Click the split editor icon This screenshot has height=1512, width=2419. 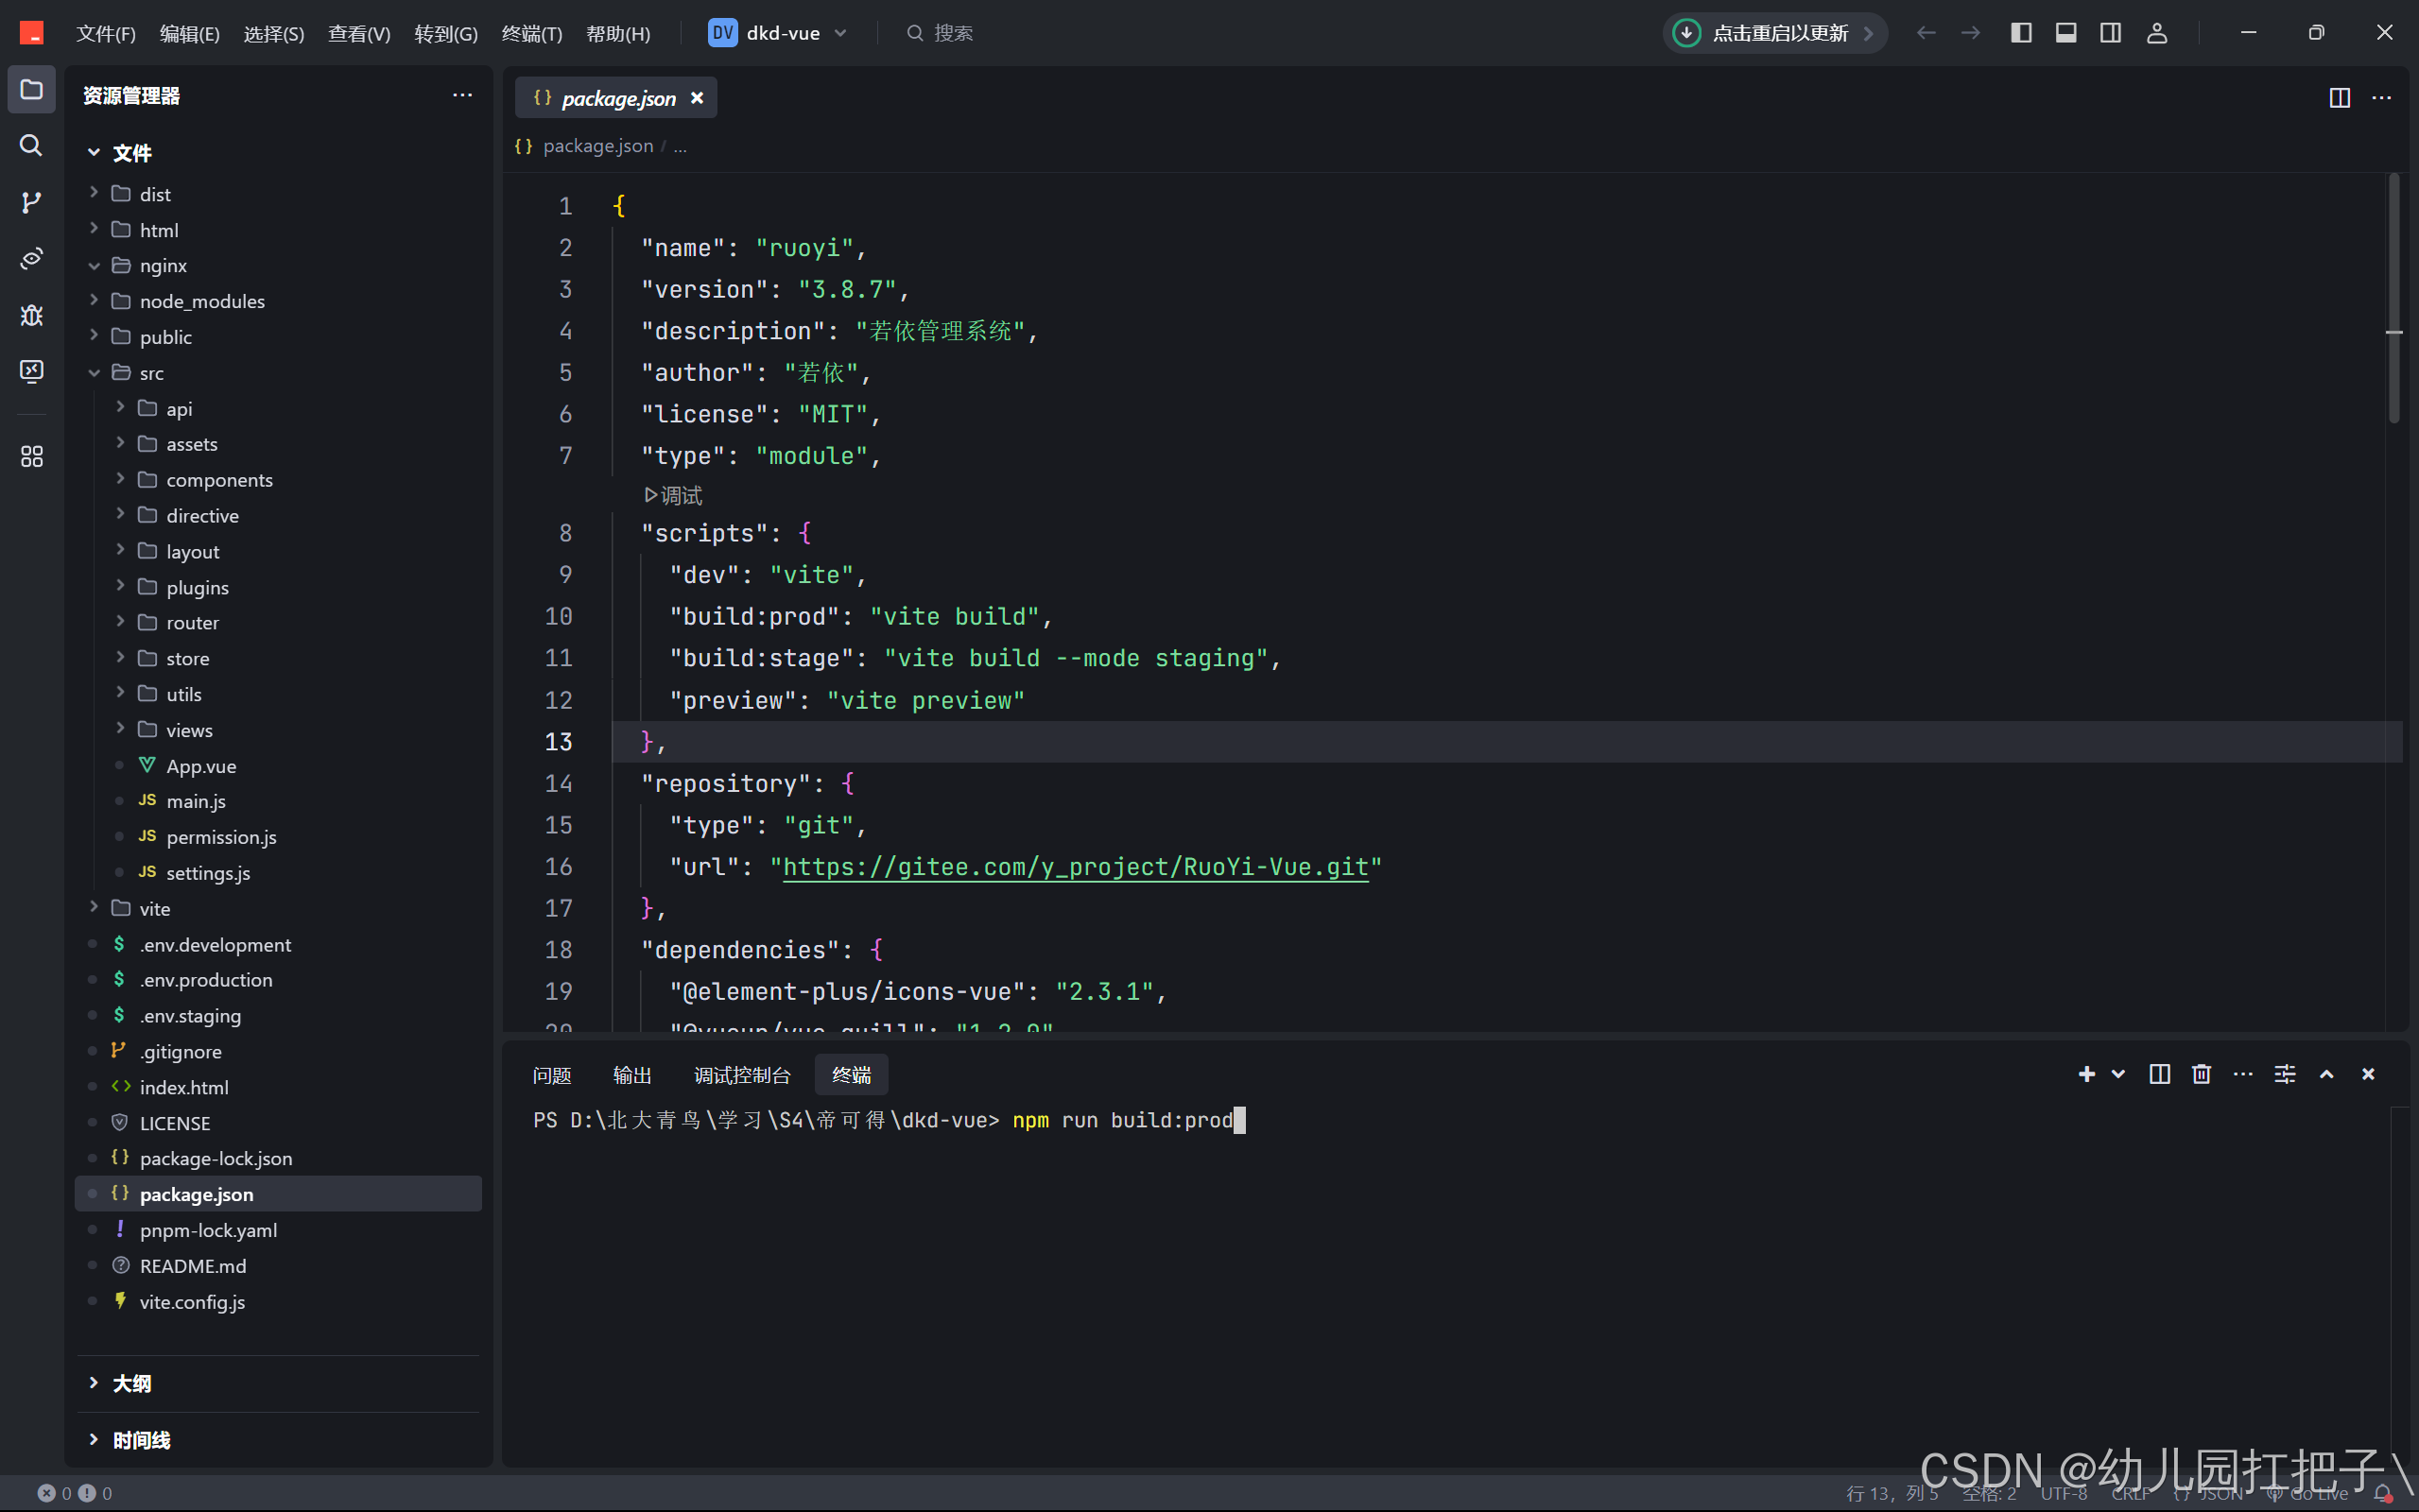pos(2339,98)
